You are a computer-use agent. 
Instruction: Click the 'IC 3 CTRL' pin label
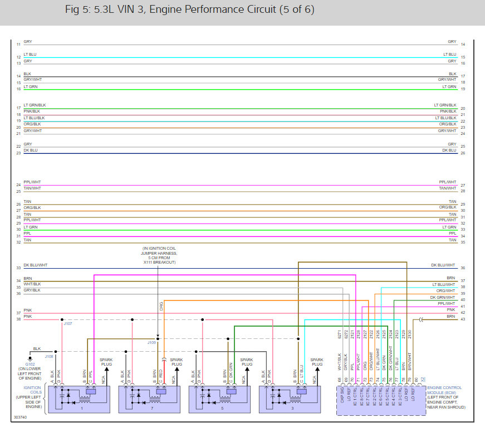(400, 396)
